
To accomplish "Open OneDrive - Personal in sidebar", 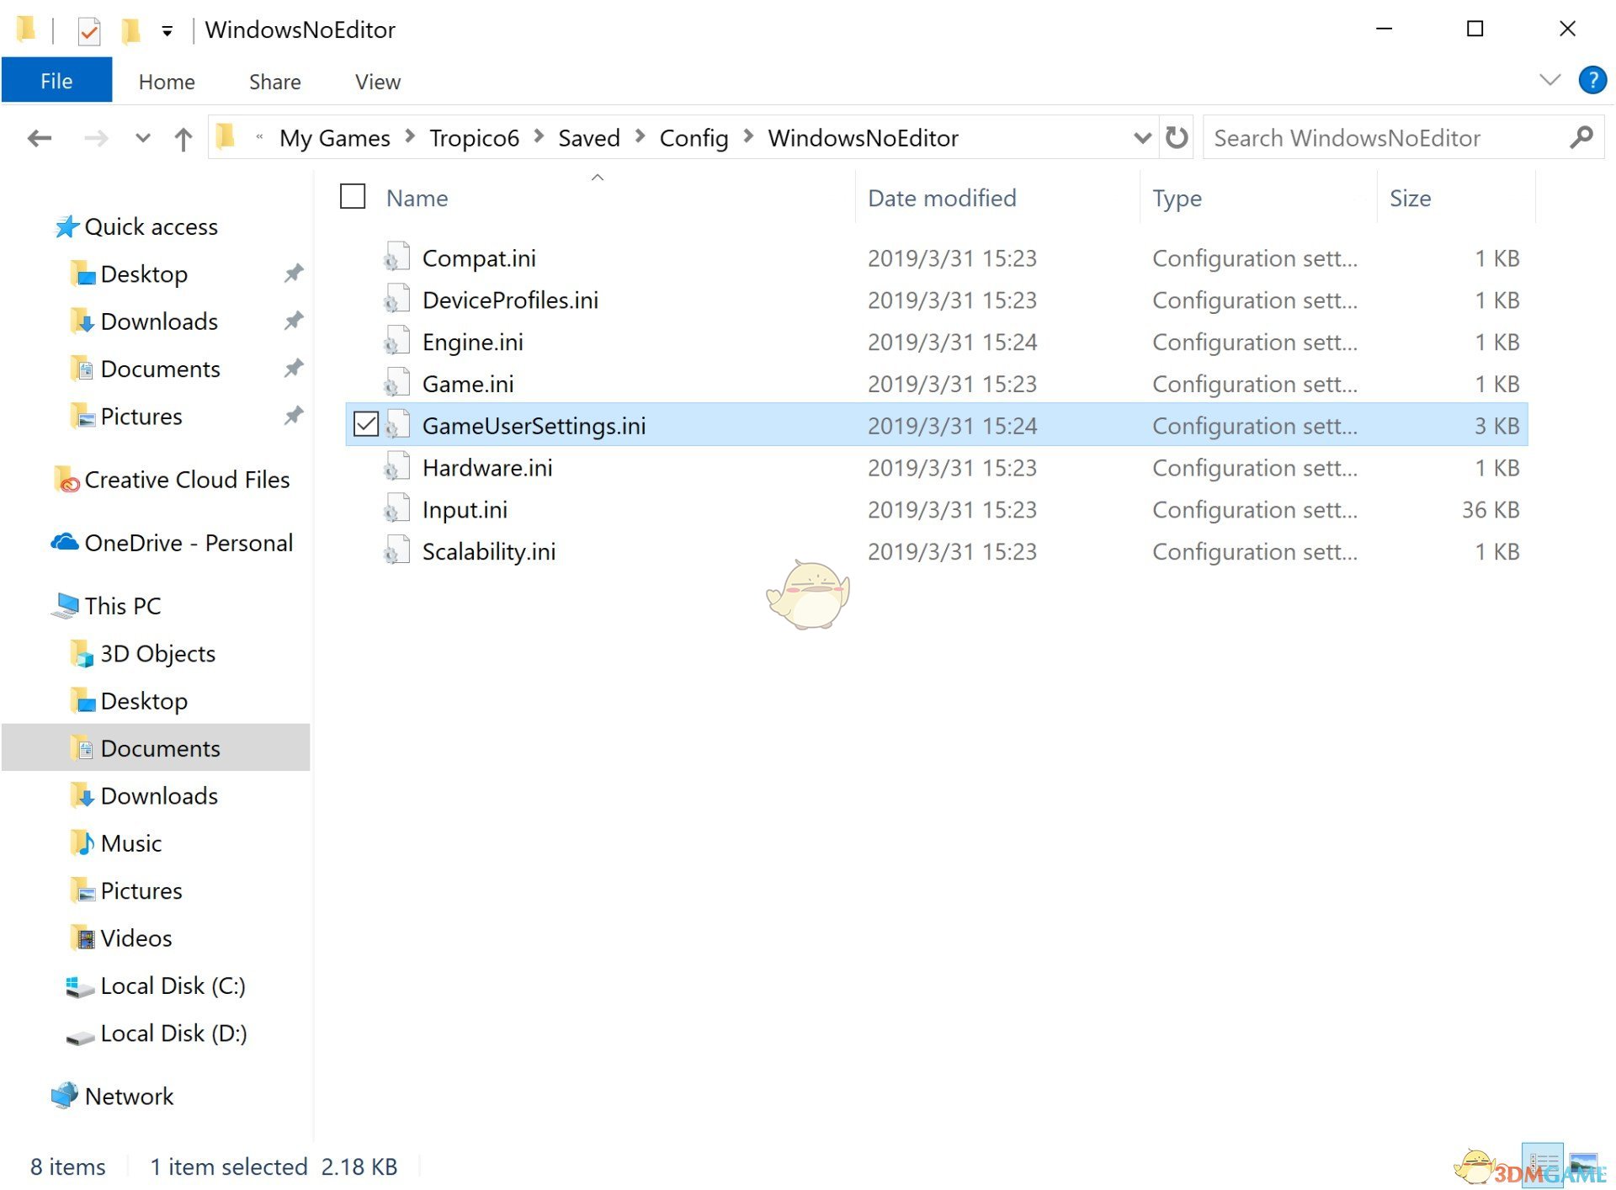I will coord(189,543).
